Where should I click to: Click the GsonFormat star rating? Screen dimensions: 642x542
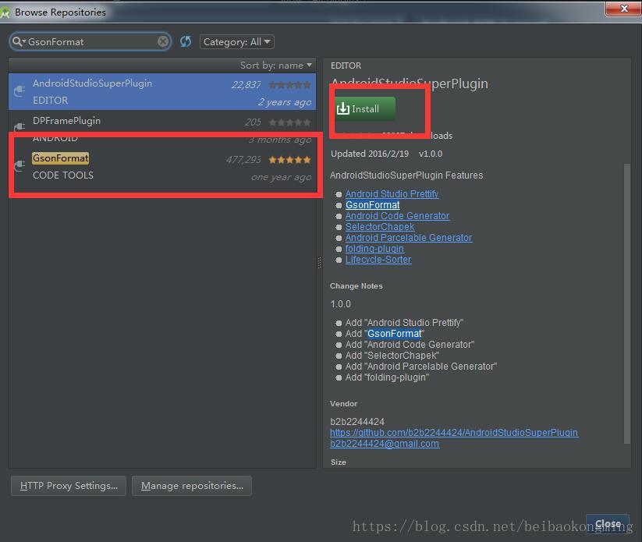(289, 160)
